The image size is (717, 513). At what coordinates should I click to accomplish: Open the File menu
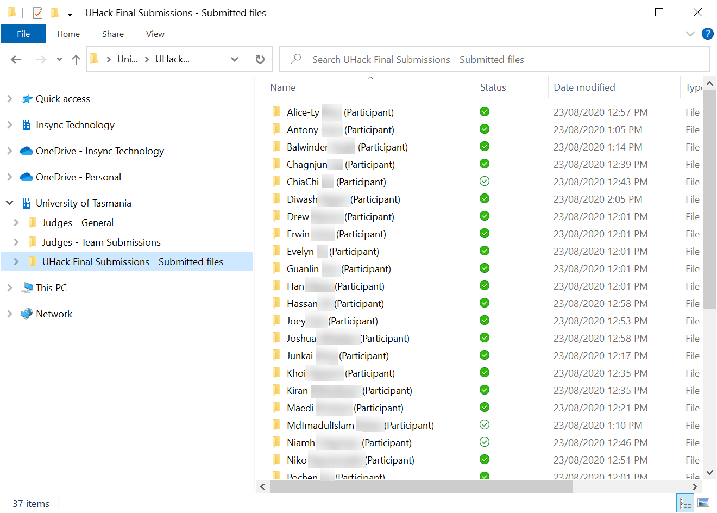click(x=23, y=34)
